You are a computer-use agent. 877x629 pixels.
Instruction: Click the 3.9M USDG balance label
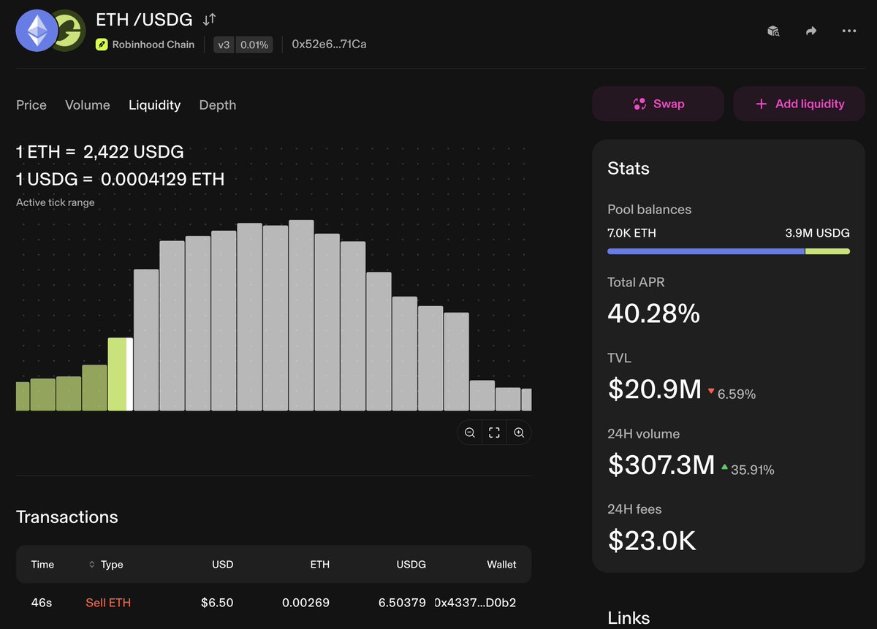817,234
